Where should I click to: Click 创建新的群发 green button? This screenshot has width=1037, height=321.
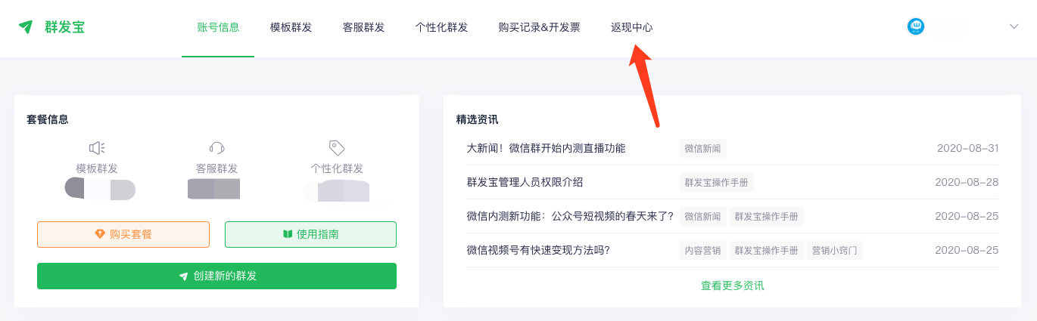click(x=216, y=276)
